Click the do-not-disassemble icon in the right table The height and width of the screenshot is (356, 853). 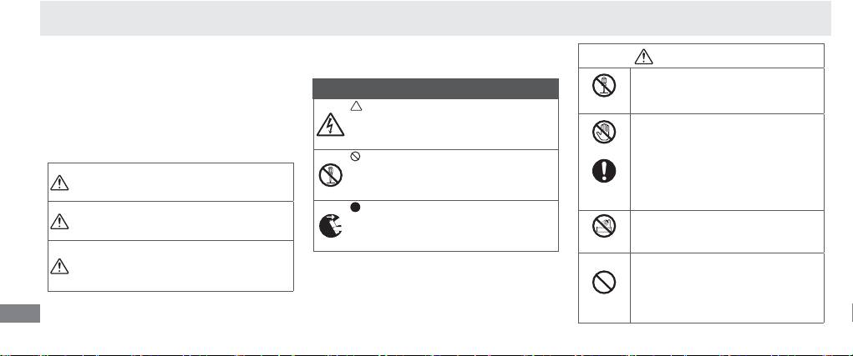pyautogui.click(x=603, y=86)
